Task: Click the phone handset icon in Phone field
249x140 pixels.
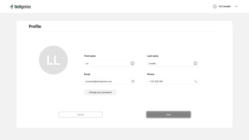Action: click(x=196, y=81)
